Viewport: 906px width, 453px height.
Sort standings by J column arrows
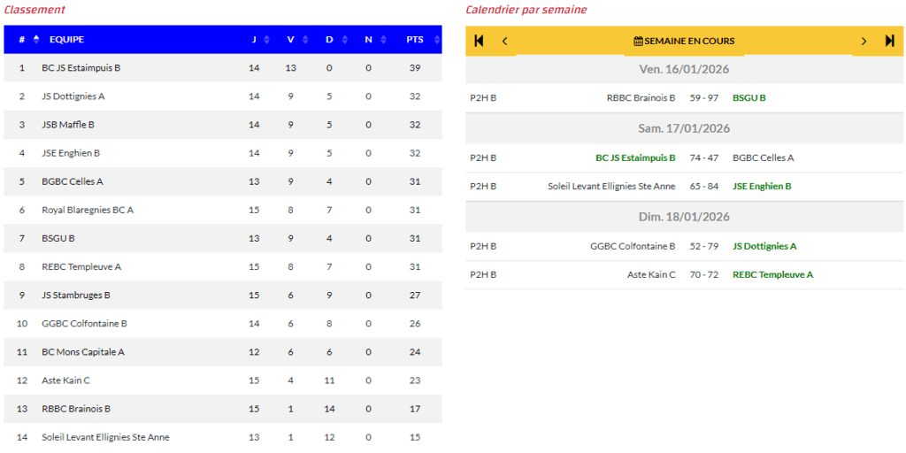pos(267,40)
